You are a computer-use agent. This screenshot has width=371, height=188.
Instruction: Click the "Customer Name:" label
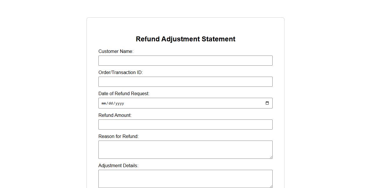116,51
